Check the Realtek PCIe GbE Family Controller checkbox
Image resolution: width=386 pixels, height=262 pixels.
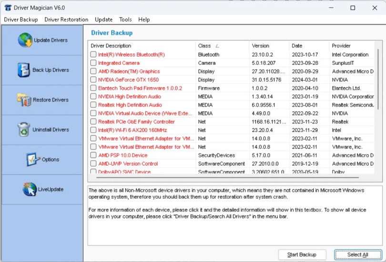click(x=93, y=121)
